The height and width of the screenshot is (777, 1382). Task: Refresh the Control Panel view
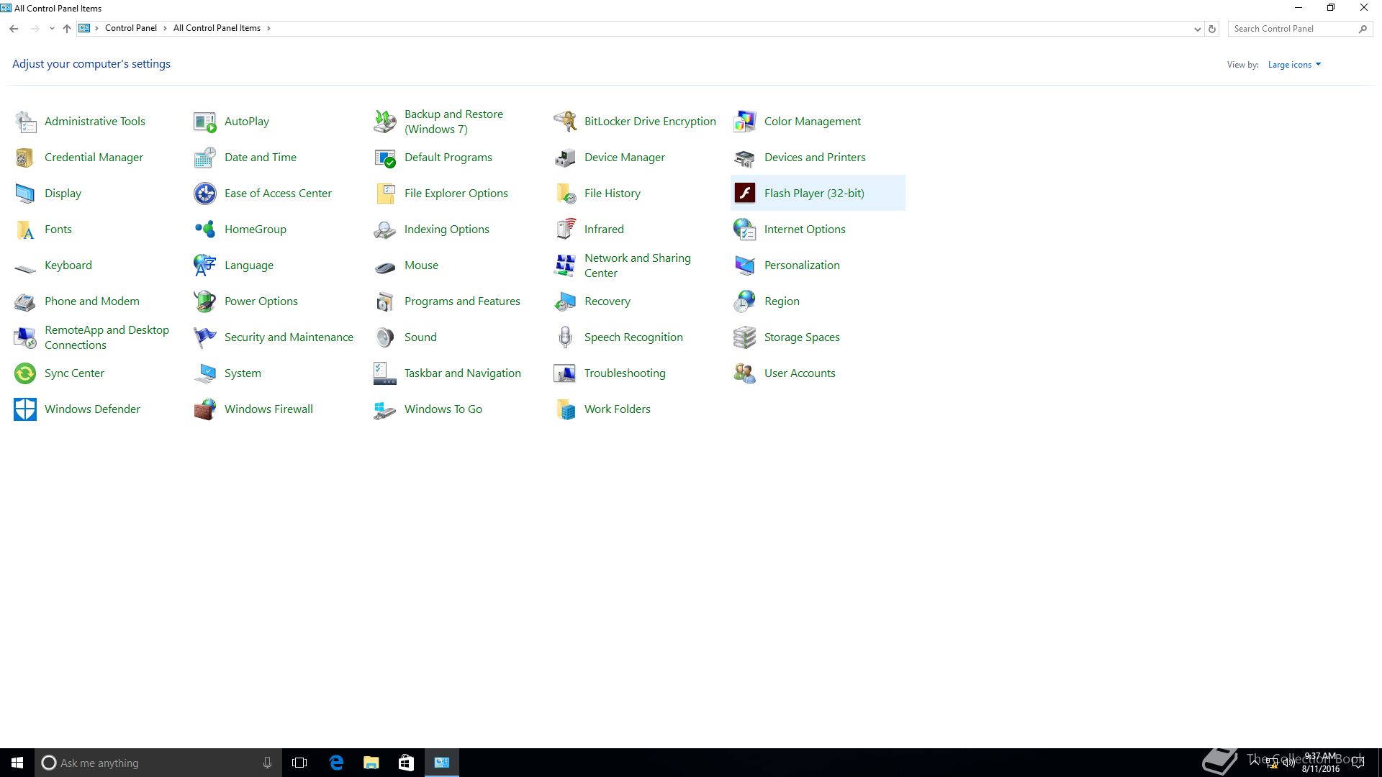tap(1212, 29)
